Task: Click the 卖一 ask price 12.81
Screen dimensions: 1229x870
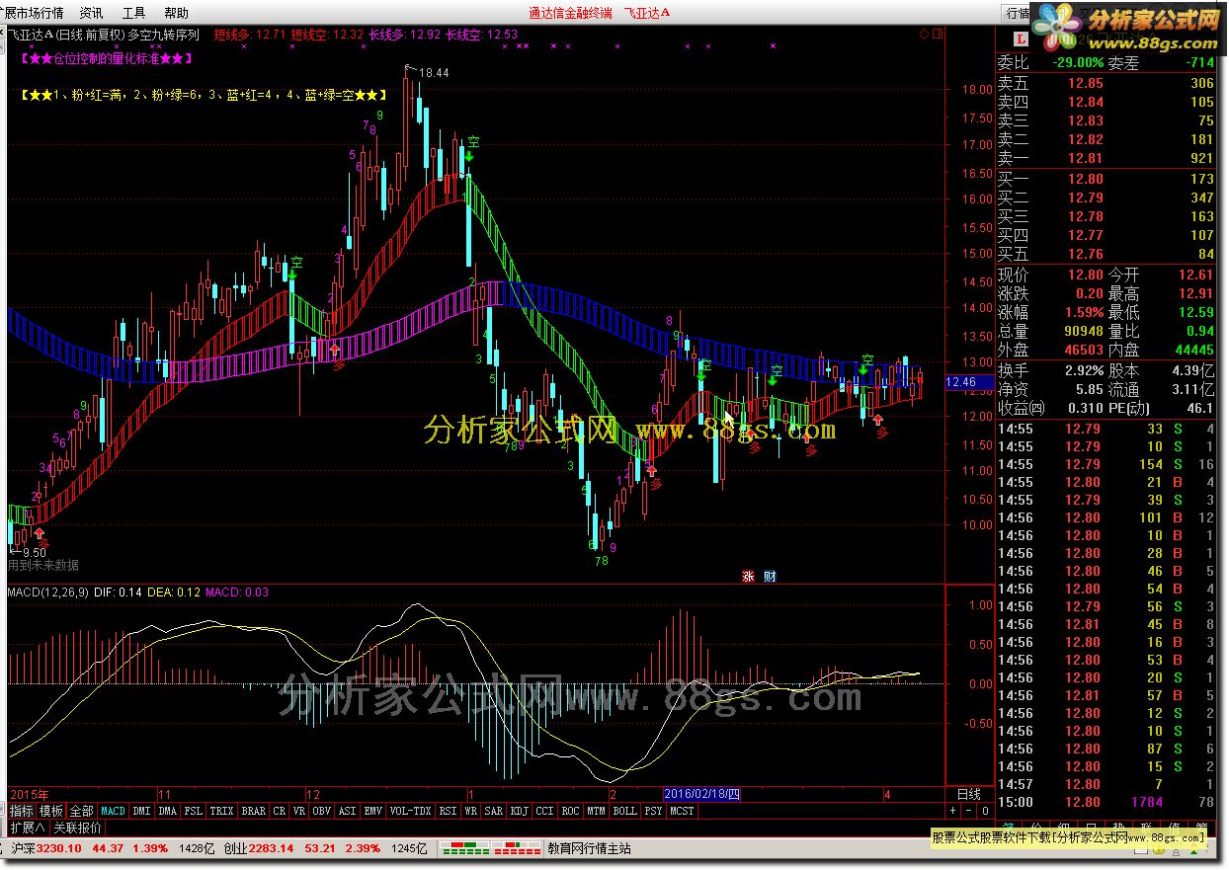Action: [1085, 158]
